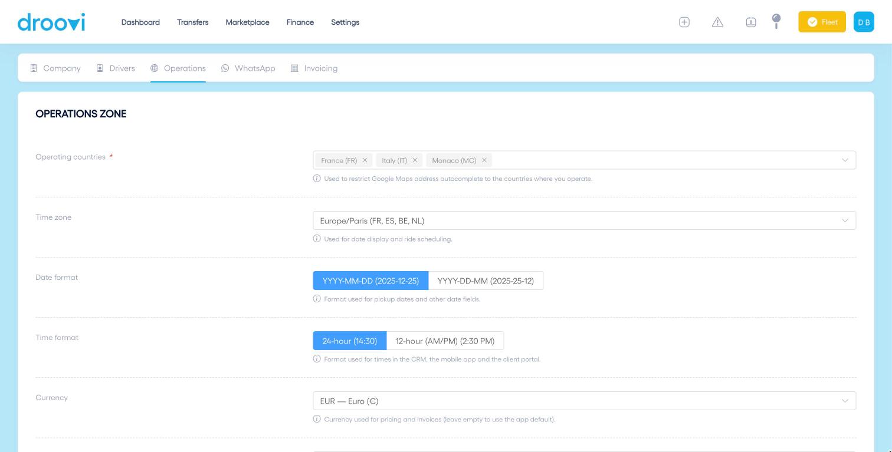The height and width of the screenshot is (452, 892).
Task: Select the Operations tab
Action: click(178, 68)
